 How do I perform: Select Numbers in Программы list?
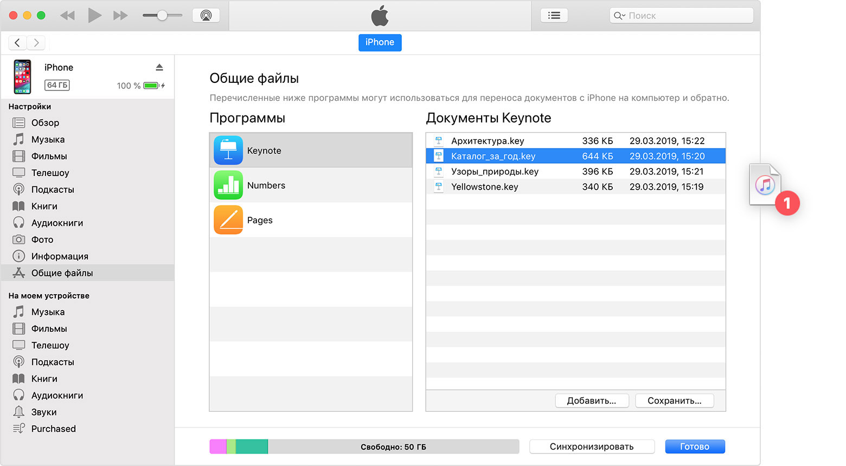click(x=311, y=185)
